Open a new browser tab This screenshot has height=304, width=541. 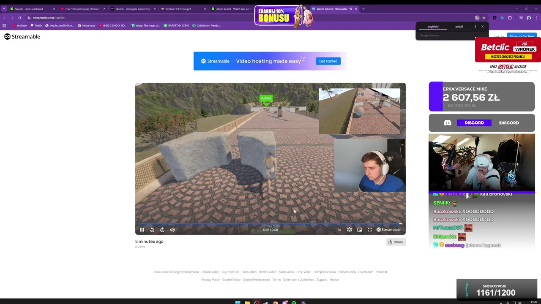(363, 9)
